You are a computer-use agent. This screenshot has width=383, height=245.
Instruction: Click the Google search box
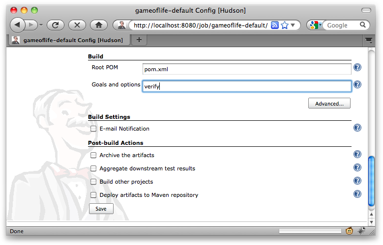tap(342, 25)
